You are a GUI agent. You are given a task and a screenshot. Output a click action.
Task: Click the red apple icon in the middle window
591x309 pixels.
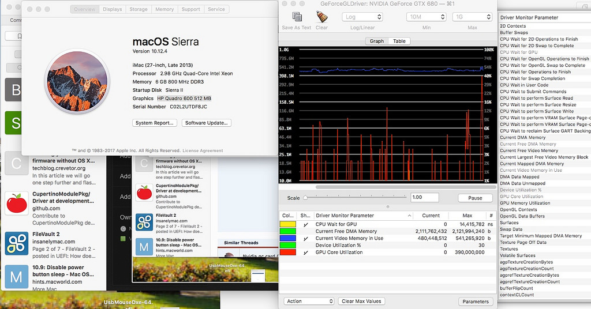point(144,193)
